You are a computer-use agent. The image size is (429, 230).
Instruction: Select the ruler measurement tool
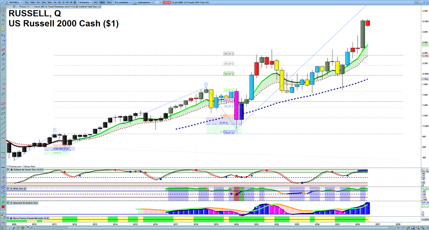(x=3, y=94)
